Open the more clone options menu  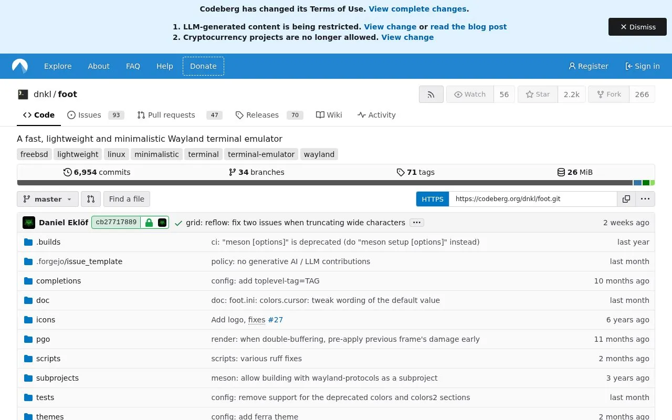(645, 199)
